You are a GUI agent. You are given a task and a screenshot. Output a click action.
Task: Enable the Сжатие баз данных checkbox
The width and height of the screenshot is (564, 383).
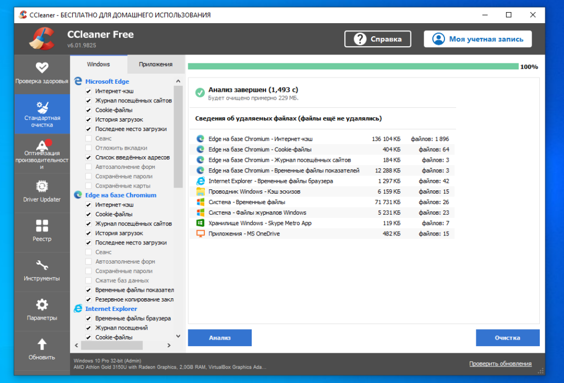[x=89, y=280]
